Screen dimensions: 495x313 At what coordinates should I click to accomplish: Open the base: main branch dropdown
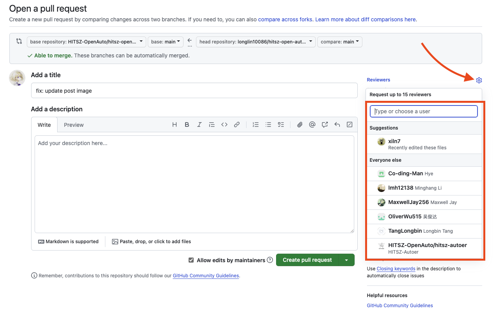point(166,42)
